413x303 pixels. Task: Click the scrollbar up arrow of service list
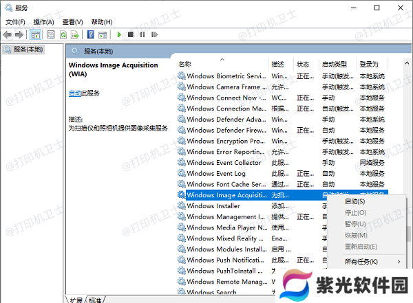click(407, 63)
